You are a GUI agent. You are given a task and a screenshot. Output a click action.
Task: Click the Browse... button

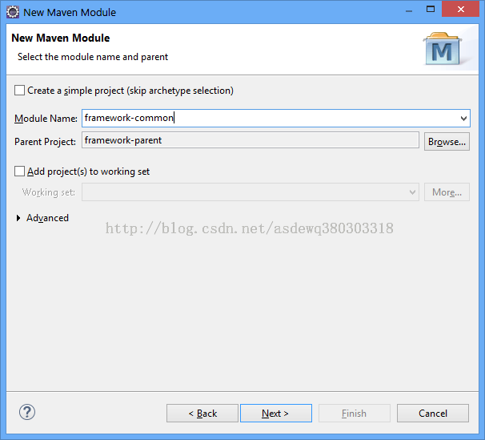pos(447,142)
